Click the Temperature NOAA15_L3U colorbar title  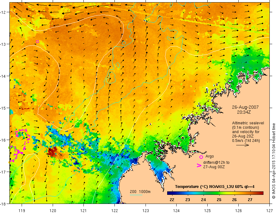point(215,187)
